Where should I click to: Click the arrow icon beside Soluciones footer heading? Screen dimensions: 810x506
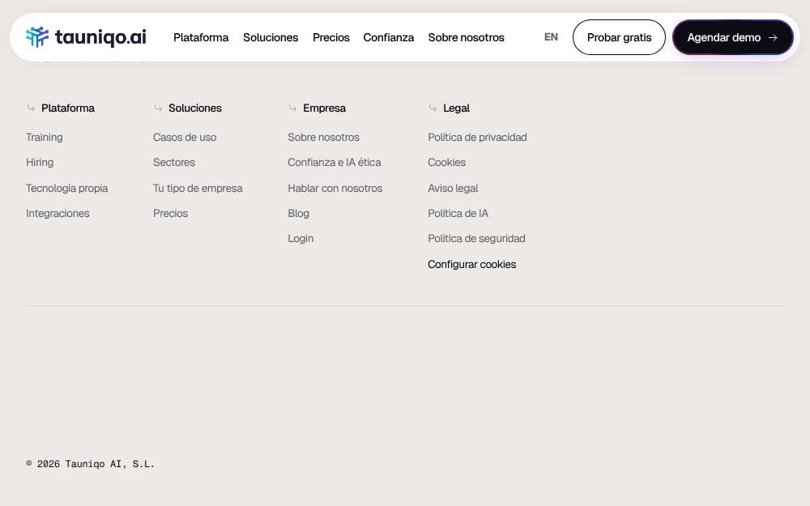158,108
